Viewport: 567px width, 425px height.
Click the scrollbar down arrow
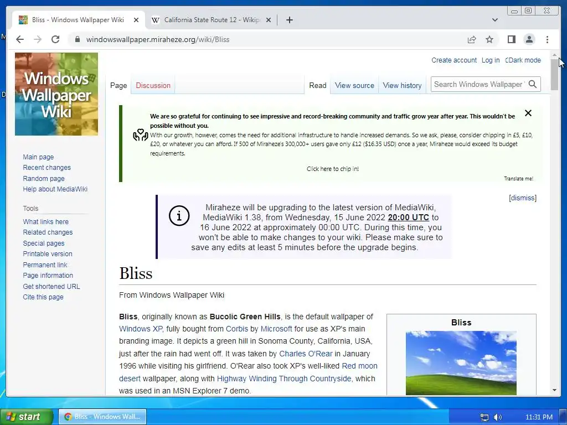point(554,390)
